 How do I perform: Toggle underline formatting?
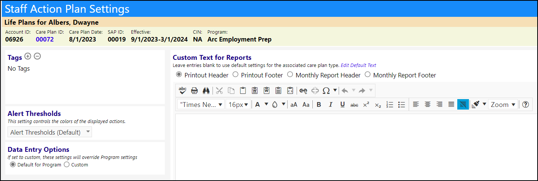coord(342,105)
